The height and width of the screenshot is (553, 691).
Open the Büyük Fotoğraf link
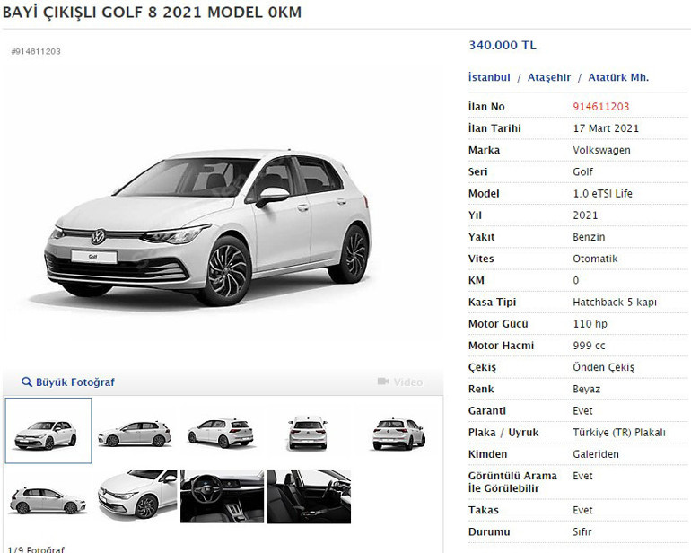pos(74,382)
